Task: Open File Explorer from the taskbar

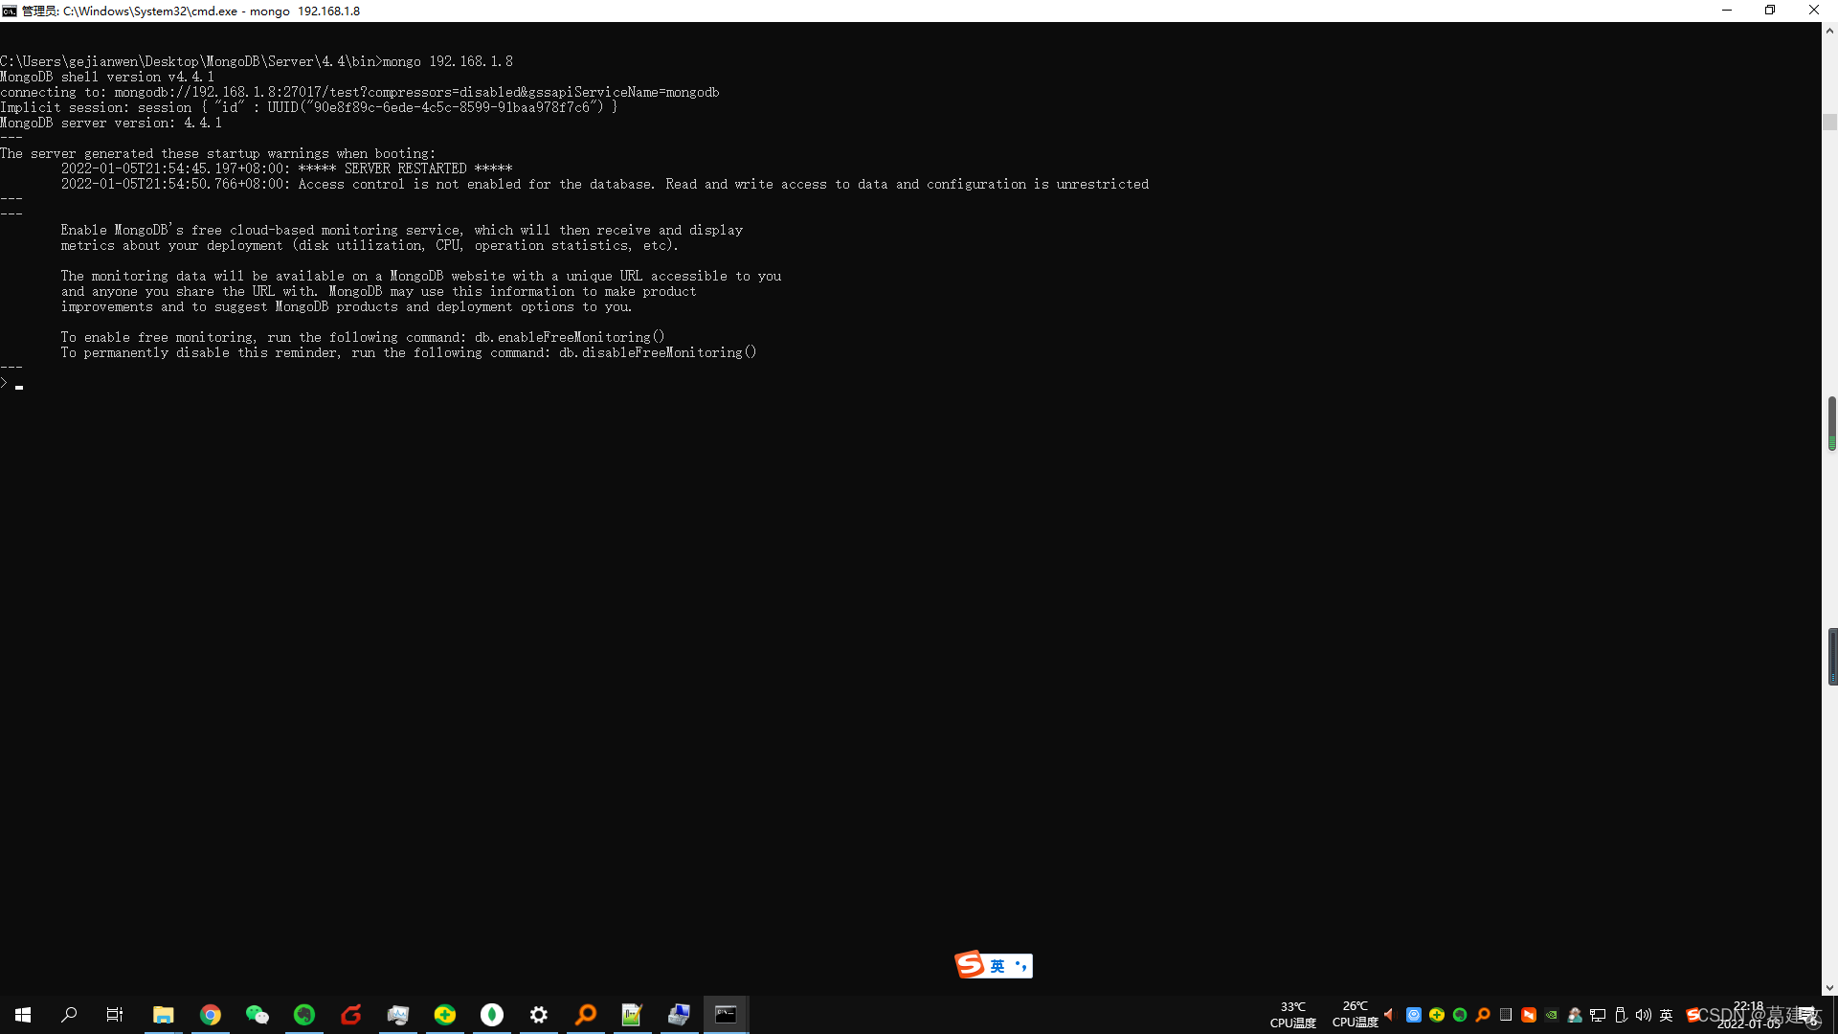Action: [x=164, y=1015]
